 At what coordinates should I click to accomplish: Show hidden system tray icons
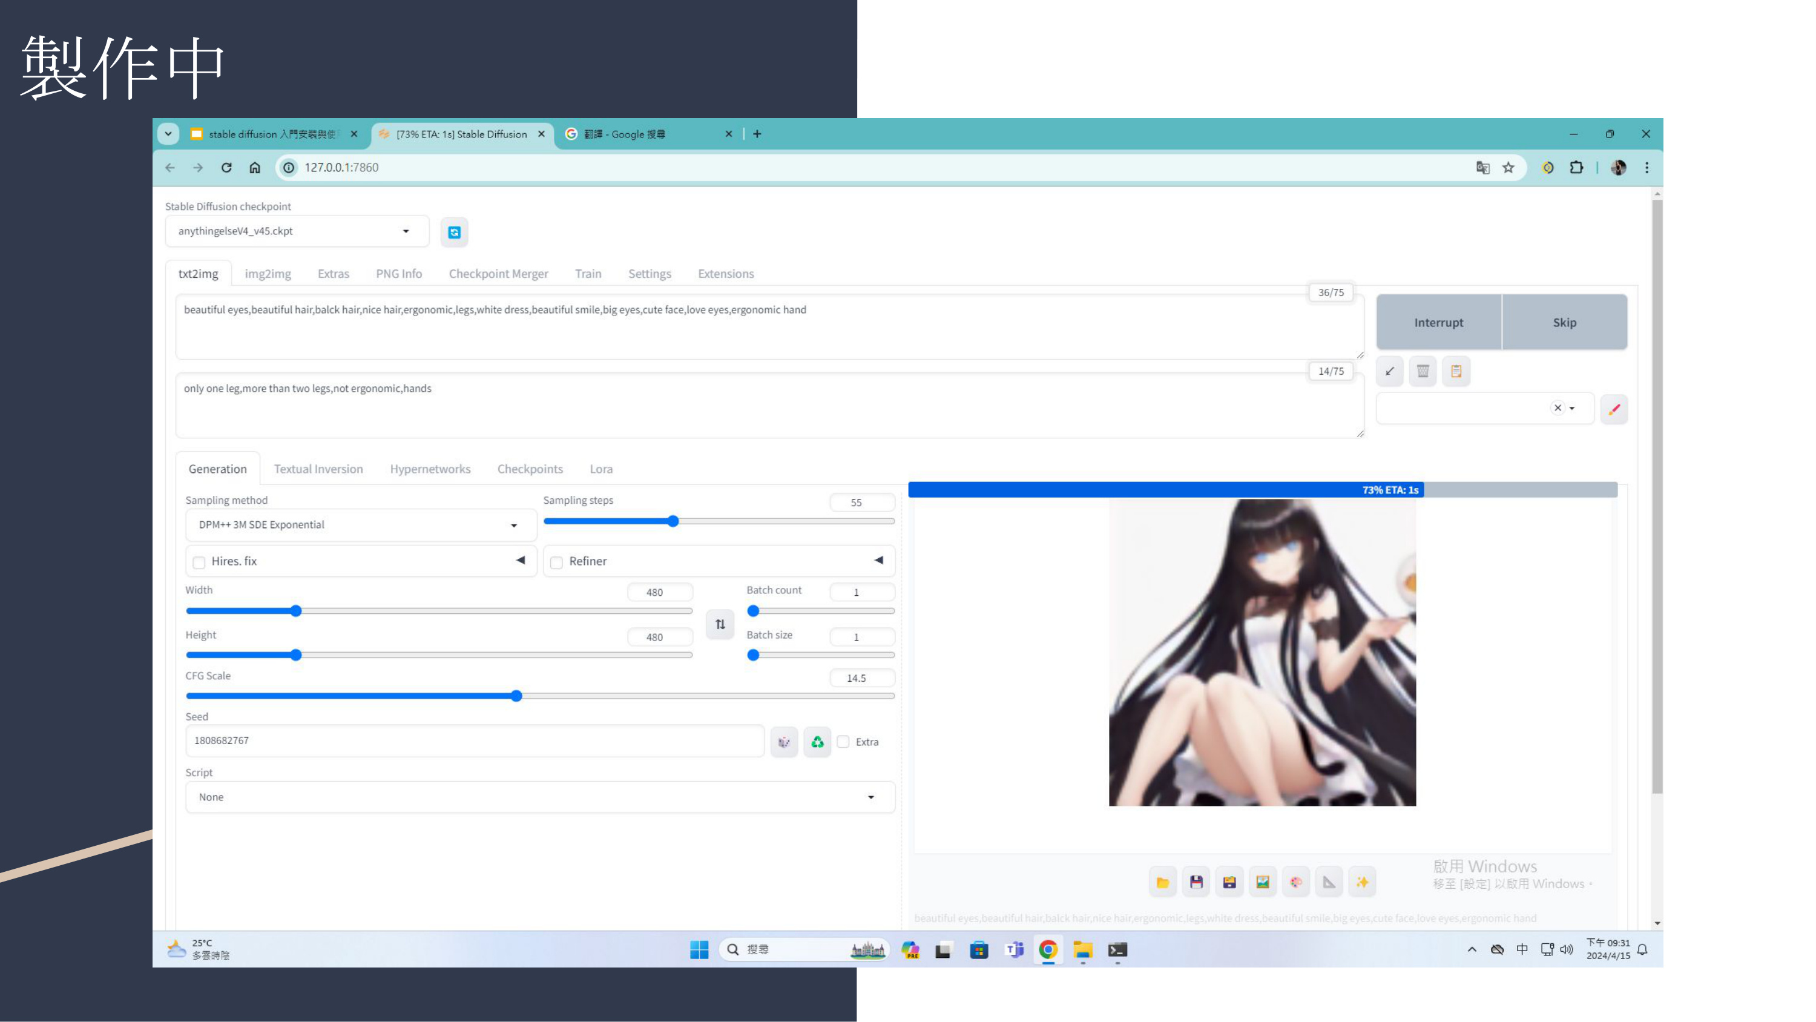(x=1472, y=950)
